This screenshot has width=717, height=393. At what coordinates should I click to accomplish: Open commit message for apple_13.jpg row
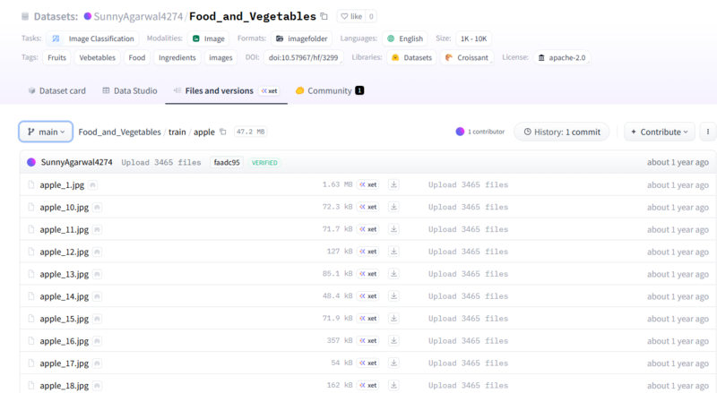click(x=468, y=274)
